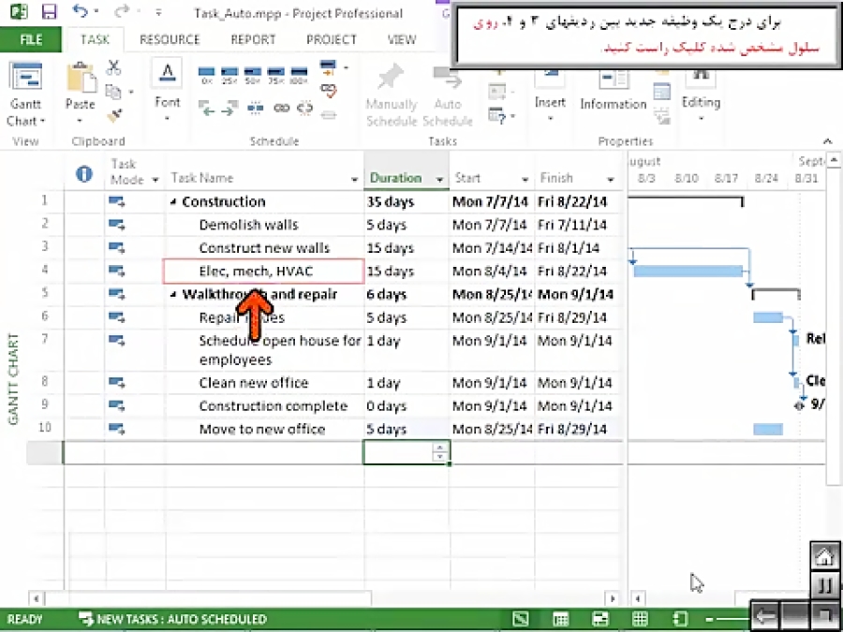The height and width of the screenshot is (632, 843).
Task: Click the Team Planner icon in status bar
Action: (601, 618)
